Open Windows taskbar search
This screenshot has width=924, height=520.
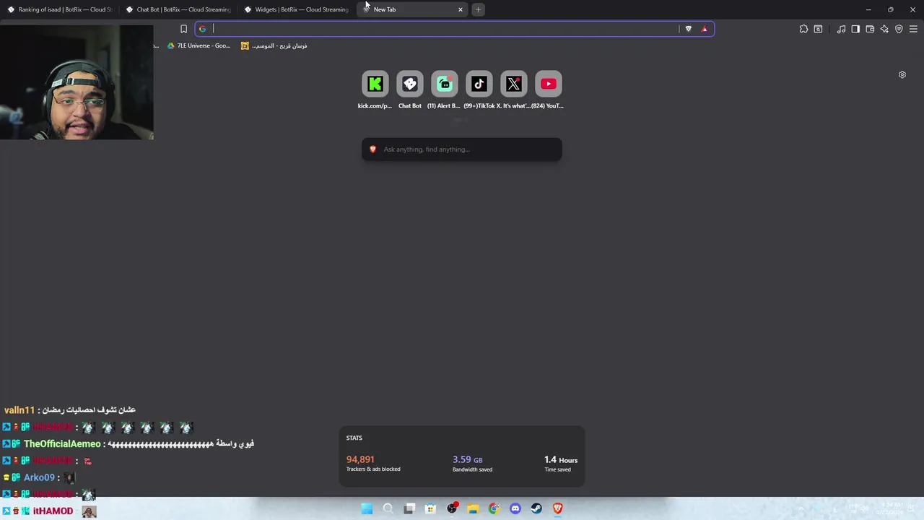coord(388,508)
